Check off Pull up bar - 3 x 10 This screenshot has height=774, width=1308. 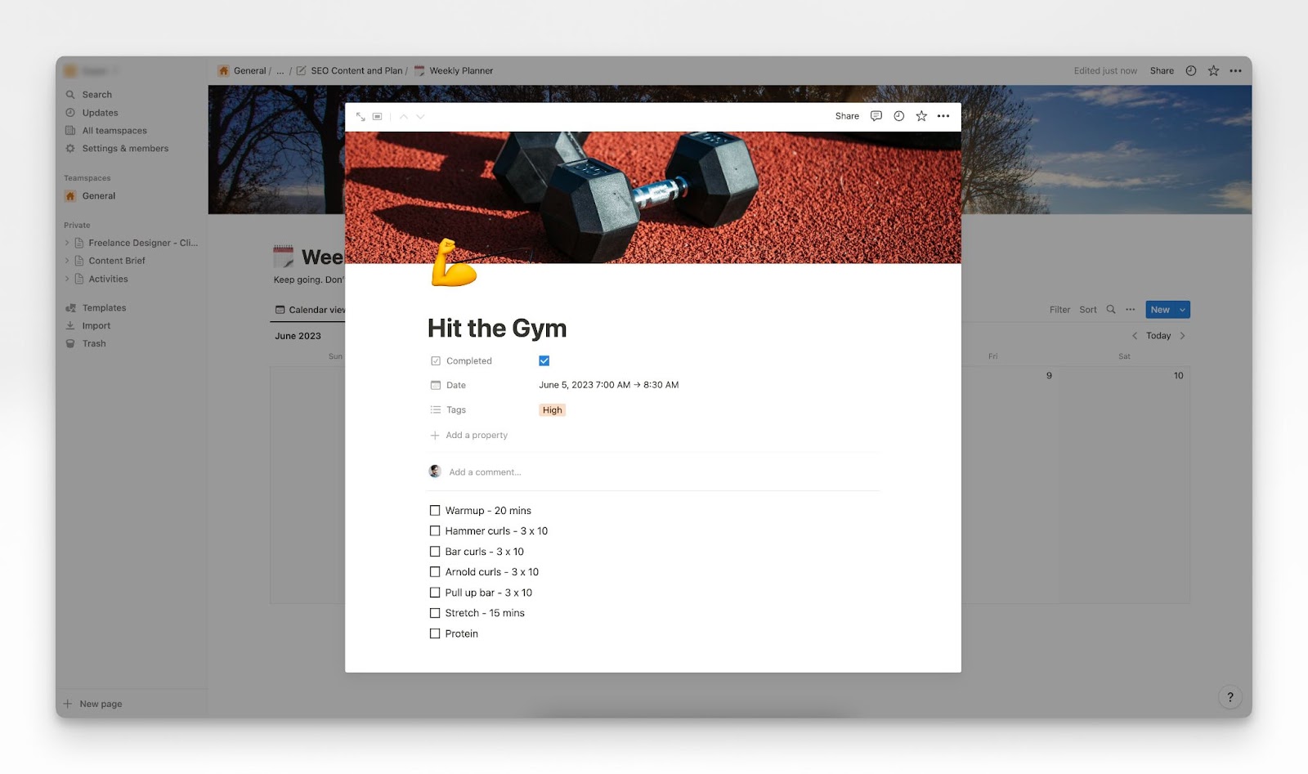[435, 593]
